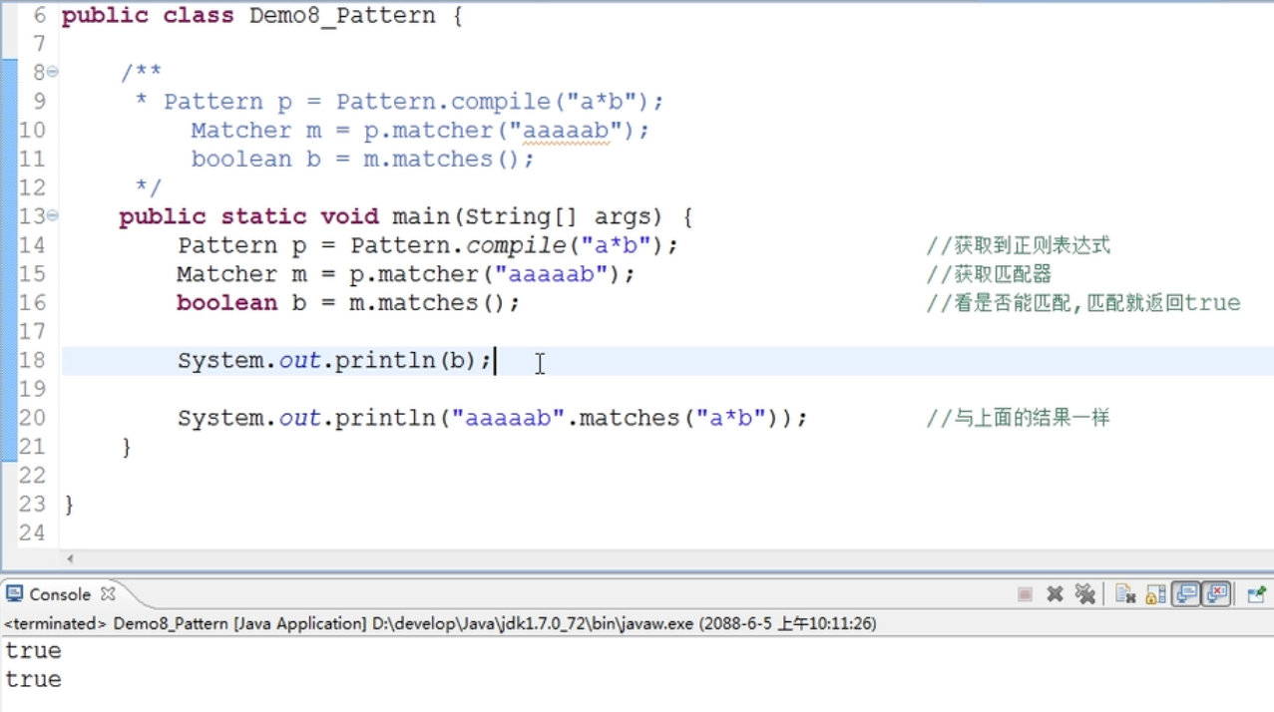Remove All Terminated Launches in Console
The image size is (1274, 712).
tap(1085, 594)
